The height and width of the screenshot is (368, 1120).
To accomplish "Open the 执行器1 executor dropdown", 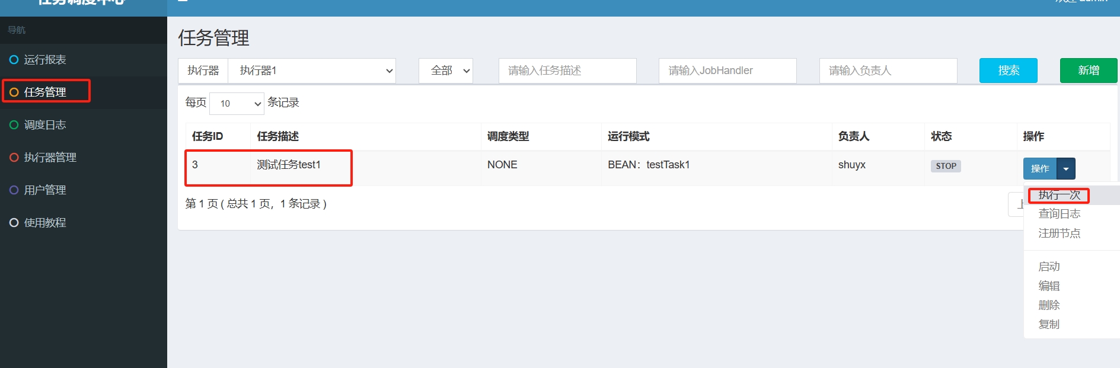I will click(312, 71).
